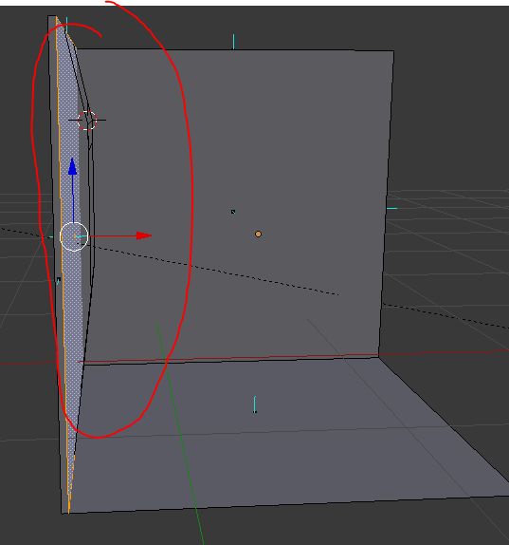
Task: Select the back wall face center dot
Action: [233, 212]
